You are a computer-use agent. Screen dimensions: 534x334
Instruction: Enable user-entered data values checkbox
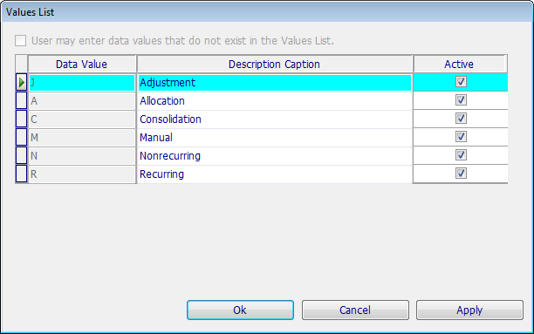pos(20,40)
